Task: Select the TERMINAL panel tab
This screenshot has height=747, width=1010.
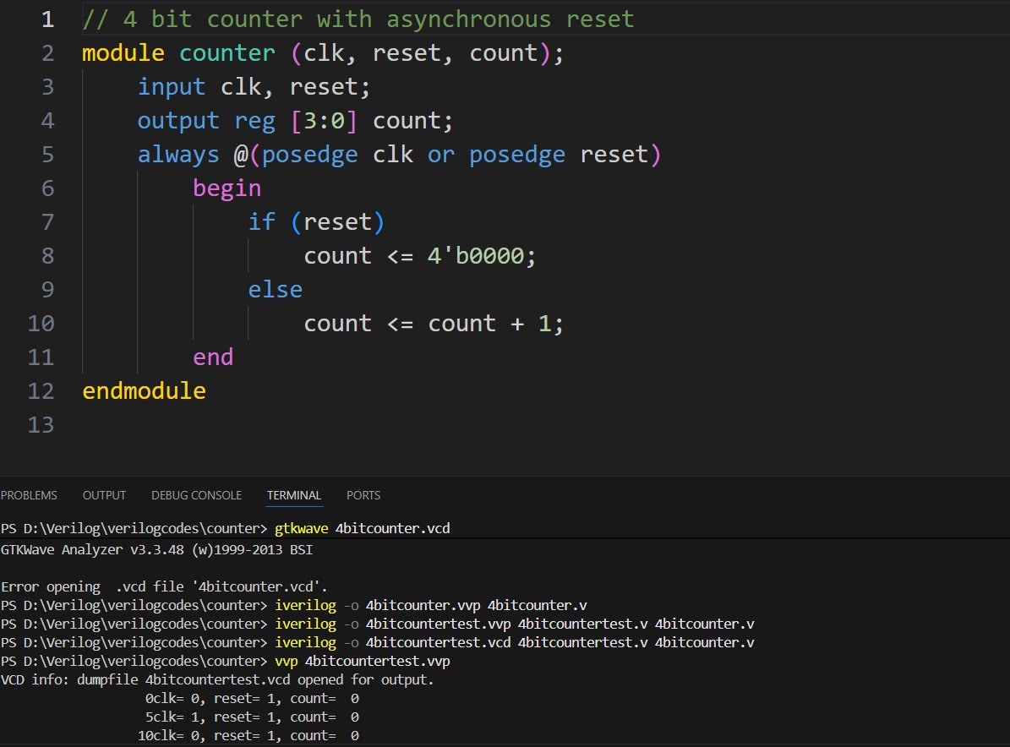Action: click(294, 495)
